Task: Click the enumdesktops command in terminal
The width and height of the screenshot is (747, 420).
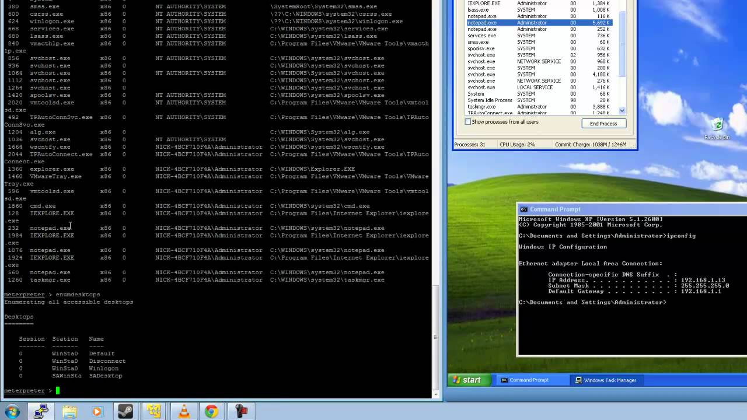Action: tap(78, 295)
